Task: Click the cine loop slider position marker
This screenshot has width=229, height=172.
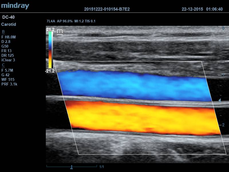Action: pos(72,167)
